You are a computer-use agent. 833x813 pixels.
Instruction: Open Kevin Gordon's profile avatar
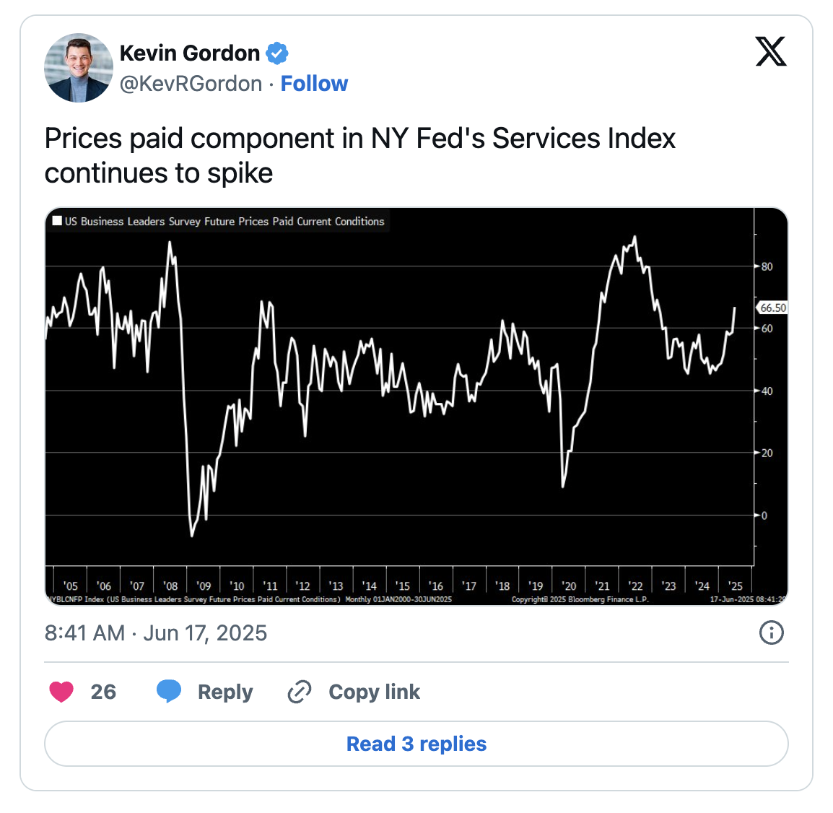(78, 68)
